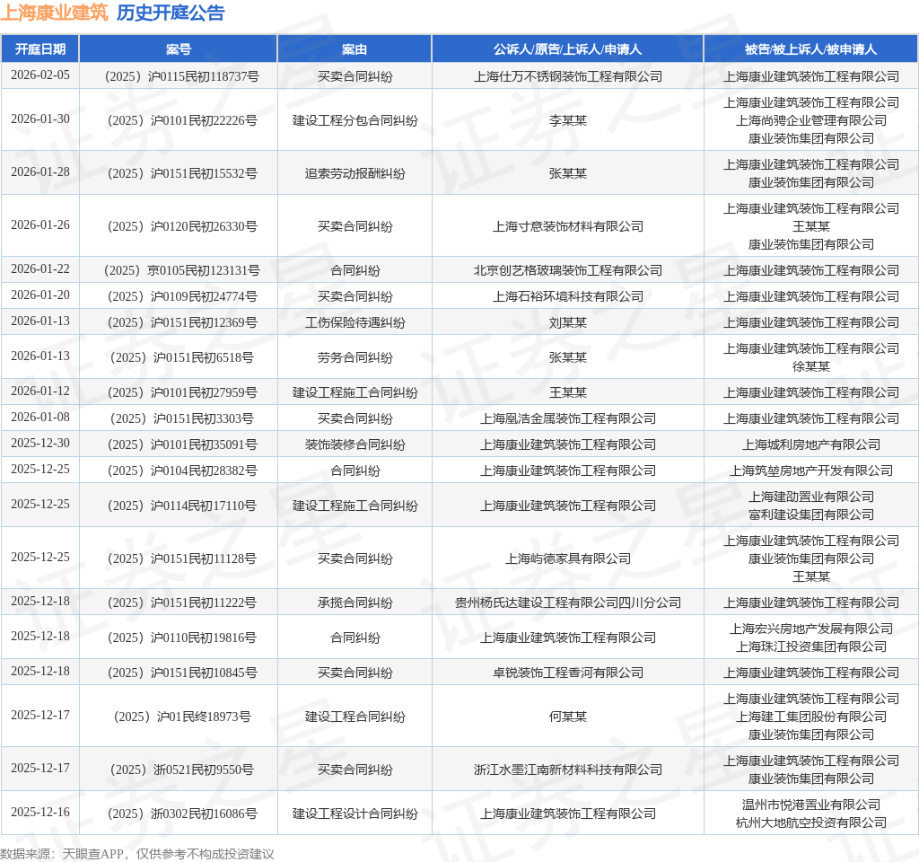This screenshot has height=862, width=919.
Task: Click plaintiff 上海屿德家具有限公司
Action: pos(567,559)
